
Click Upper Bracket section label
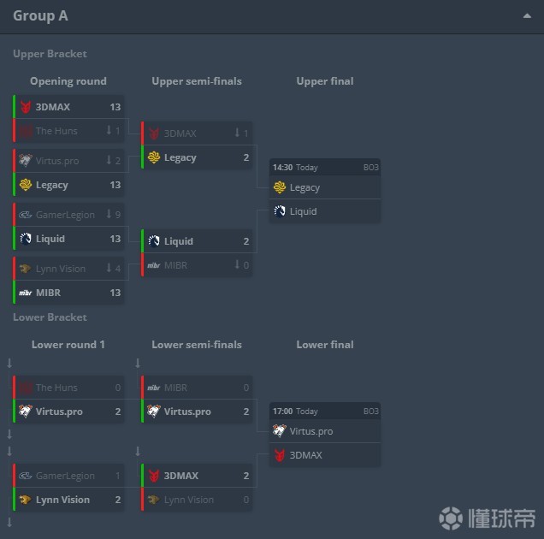click(x=50, y=54)
